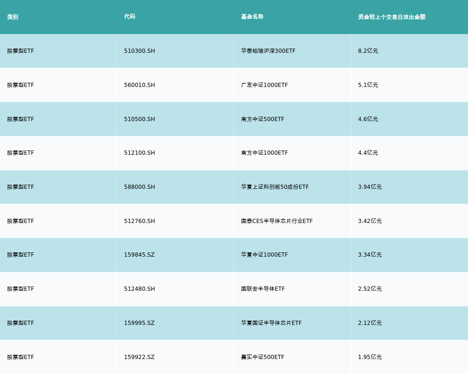The height and width of the screenshot is (374, 468).
Task: Select fund name 华泰柏瑞沪深300ETF
Action: (268, 51)
